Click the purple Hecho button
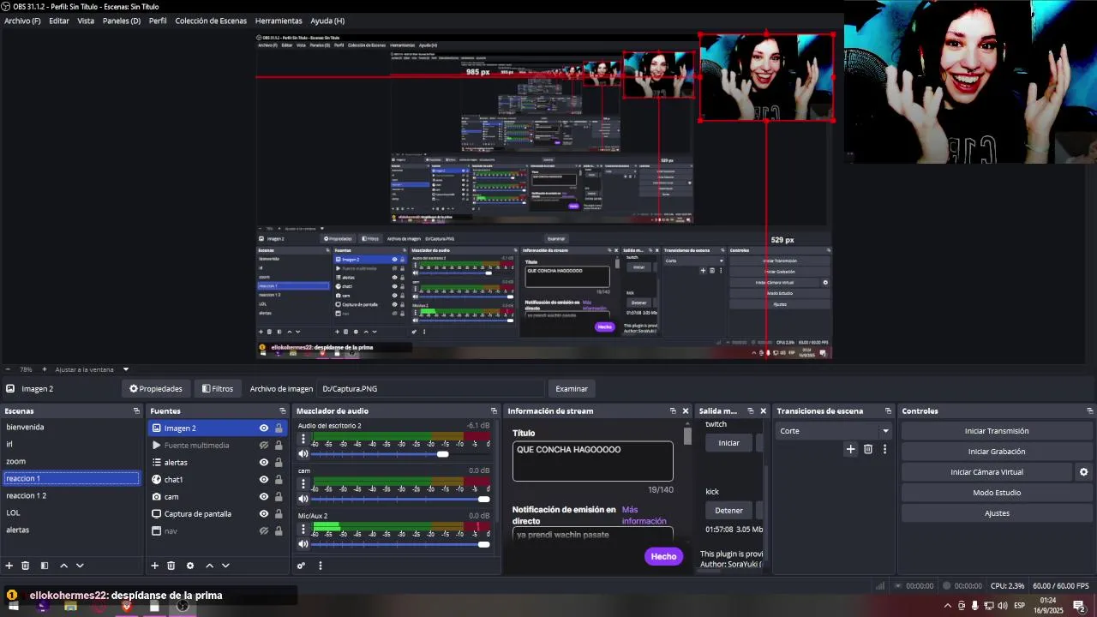 [663, 556]
